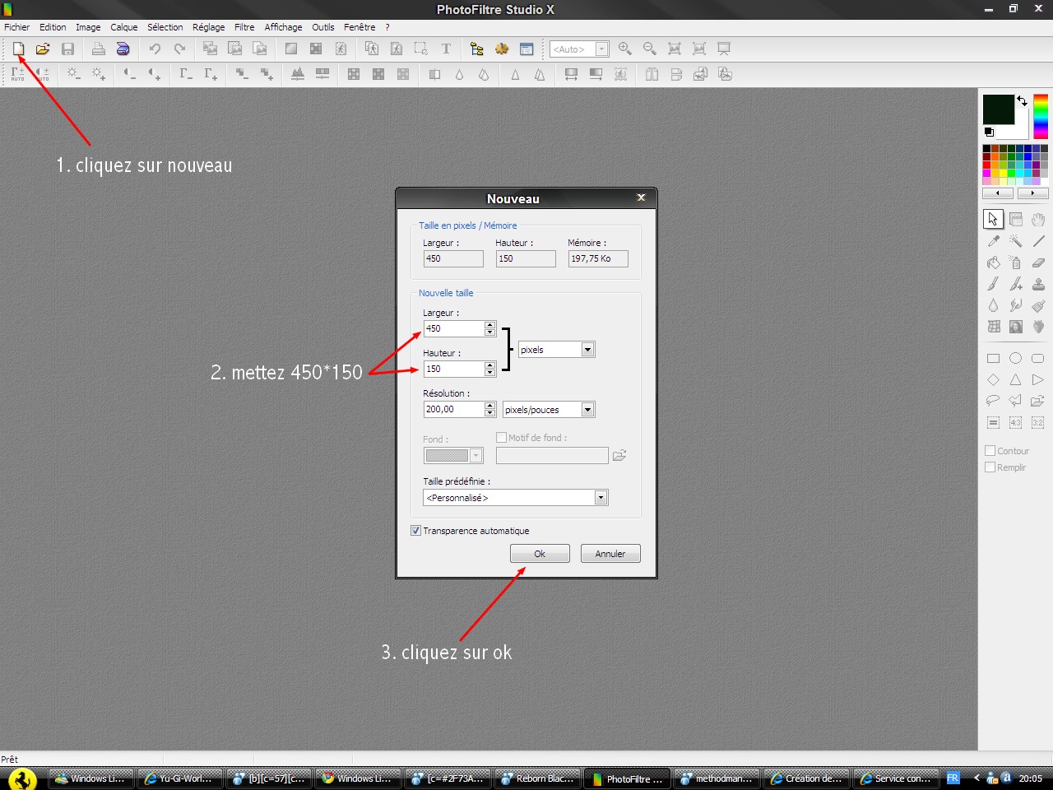Enable the Contour checkbox
Image resolution: width=1053 pixels, height=790 pixels.
point(990,451)
